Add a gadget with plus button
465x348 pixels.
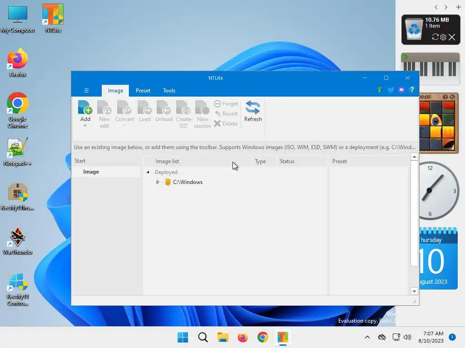click(x=458, y=7)
